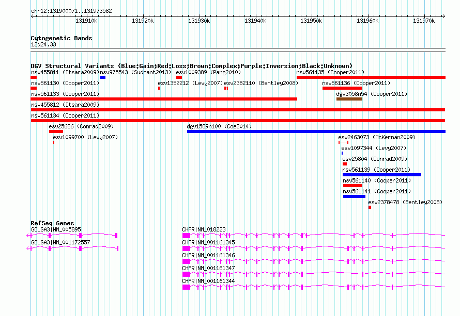The width and height of the screenshot is (460, 316).
Task: Open the nsv561135 (Cooper2011) label
Action: (x=330, y=72)
